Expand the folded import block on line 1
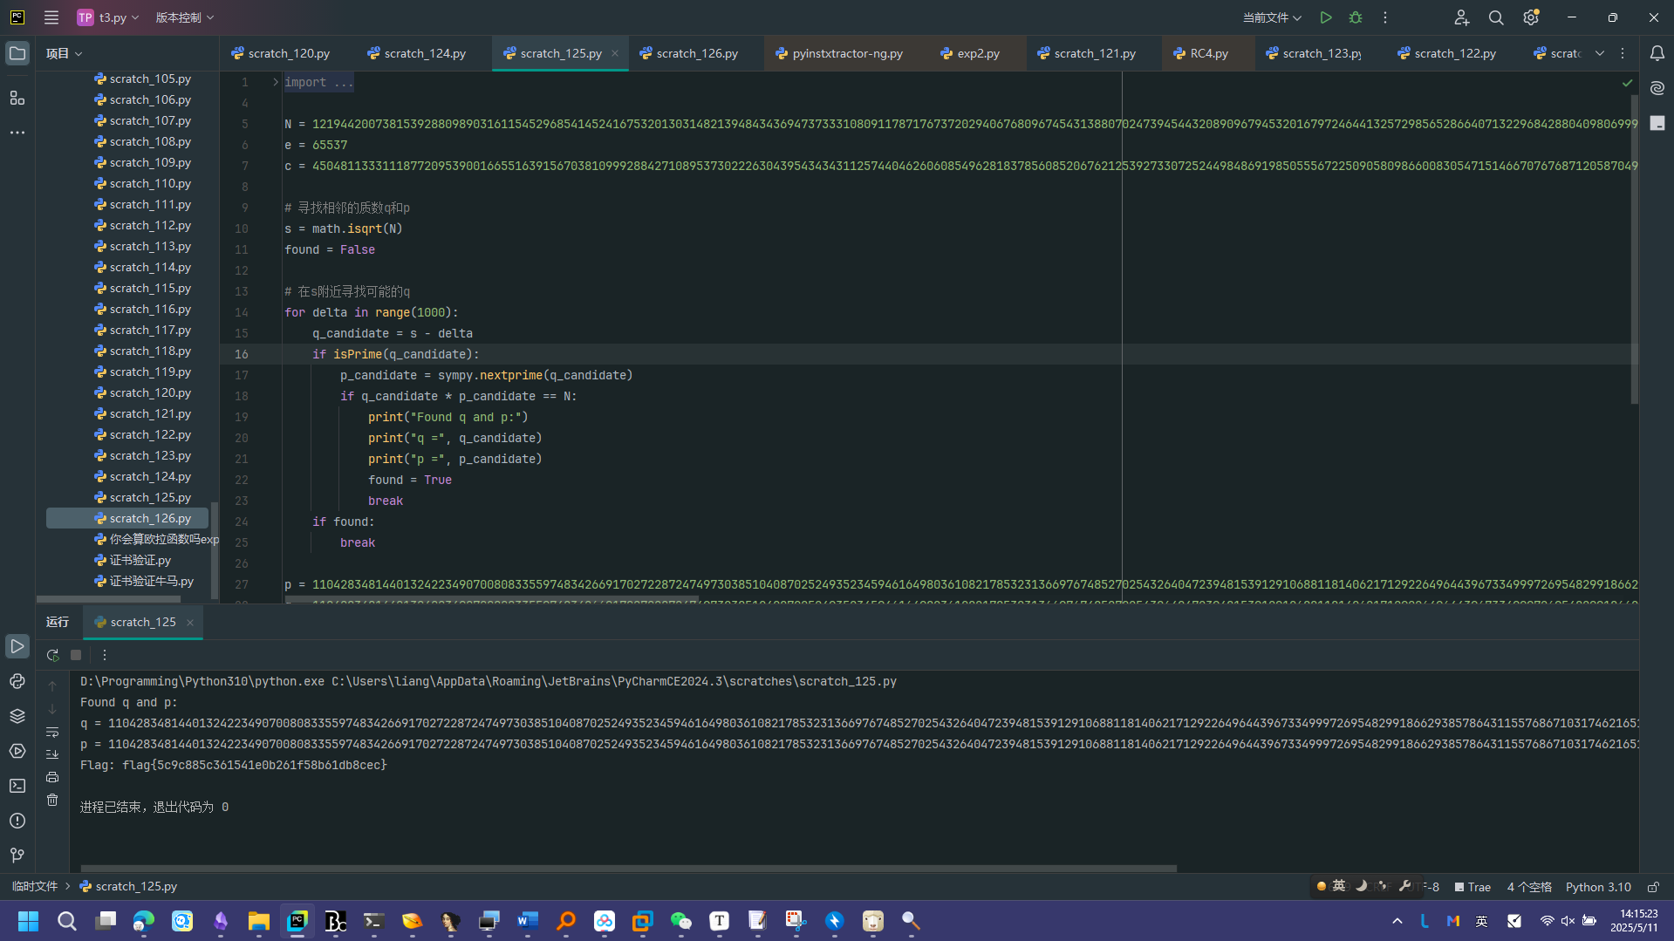This screenshot has width=1674, height=941. [276, 82]
